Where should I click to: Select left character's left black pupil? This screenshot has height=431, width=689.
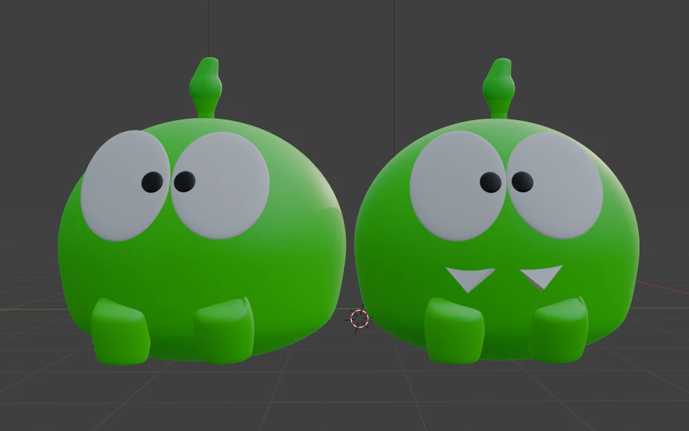[152, 182]
